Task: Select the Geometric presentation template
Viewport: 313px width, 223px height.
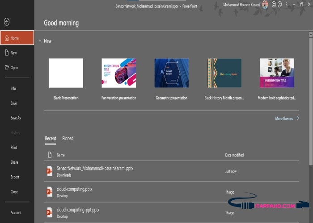Action: 171,73
